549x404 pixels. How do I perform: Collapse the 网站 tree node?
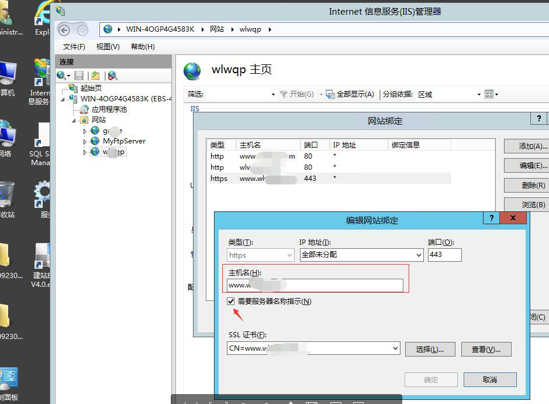[x=75, y=120]
